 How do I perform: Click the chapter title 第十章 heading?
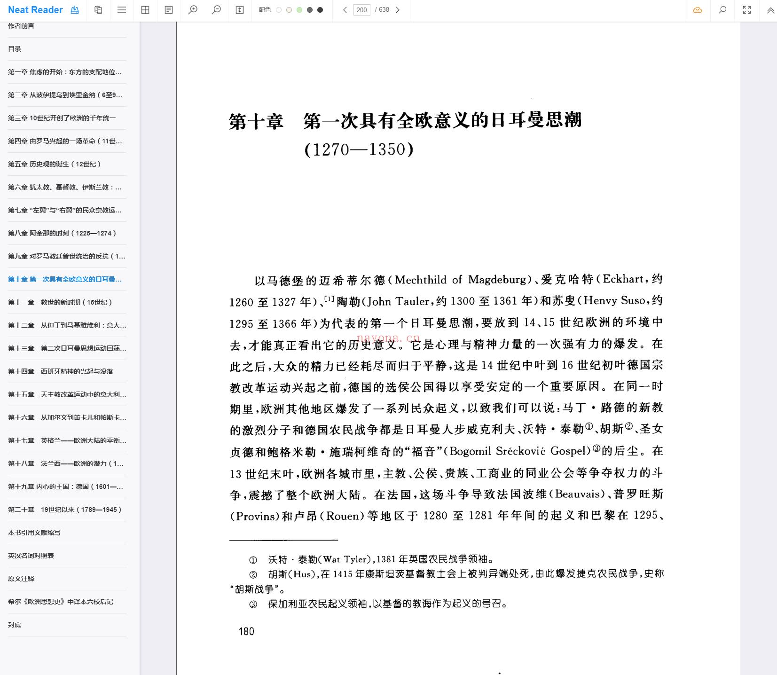click(405, 121)
